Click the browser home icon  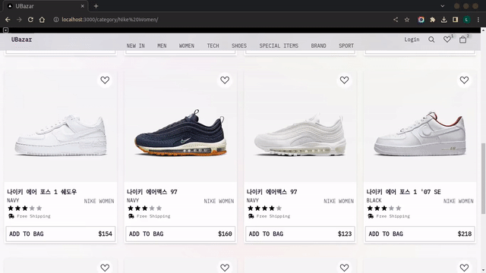click(x=42, y=20)
